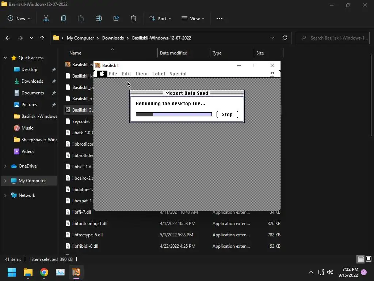Open Documents in Quick access
Image resolution: width=374 pixels, height=281 pixels.
click(33, 93)
